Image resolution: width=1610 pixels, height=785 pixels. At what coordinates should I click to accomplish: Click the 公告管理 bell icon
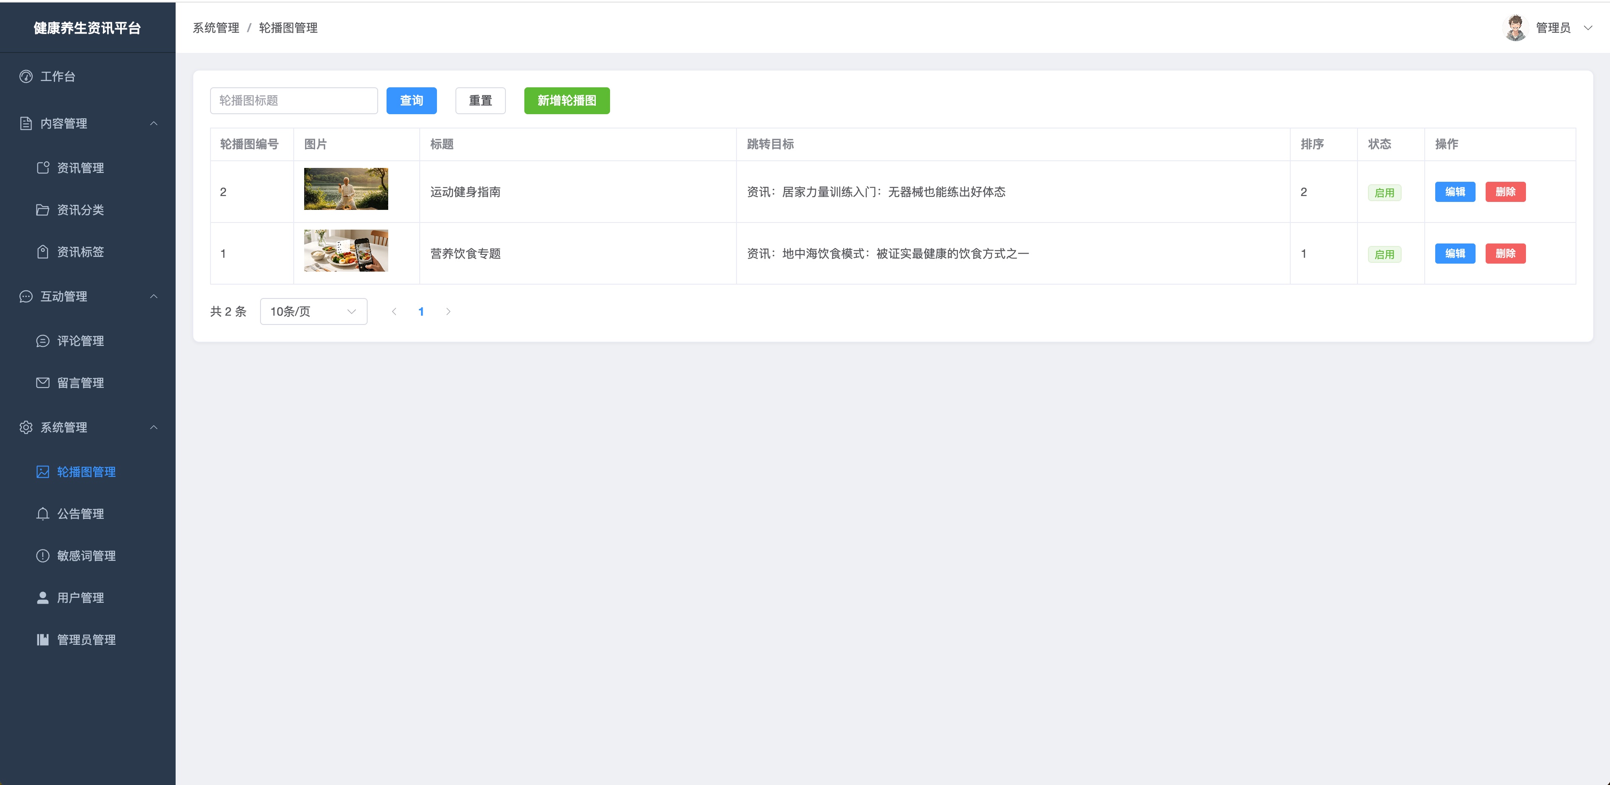42,514
